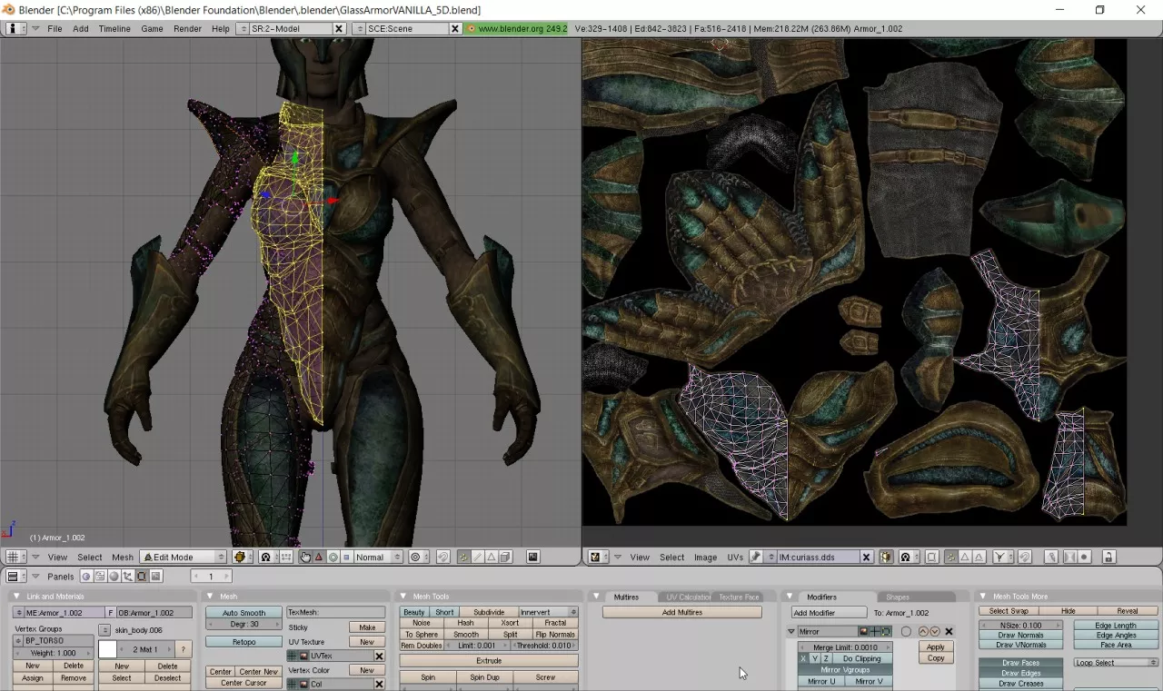1163x691 pixels.
Task: Toggle Mirror modifier X axis
Action: (803, 658)
